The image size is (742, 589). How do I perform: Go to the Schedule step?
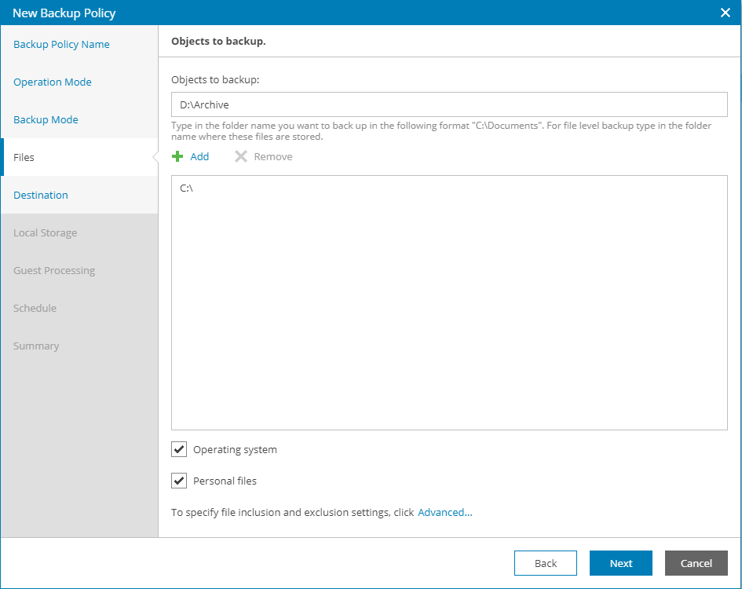(35, 308)
